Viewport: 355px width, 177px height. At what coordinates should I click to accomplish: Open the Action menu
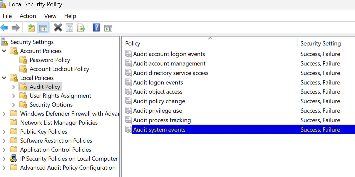tap(28, 16)
